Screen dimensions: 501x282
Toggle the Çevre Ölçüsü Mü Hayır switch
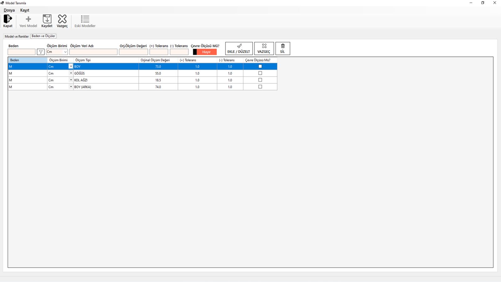coord(205,52)
